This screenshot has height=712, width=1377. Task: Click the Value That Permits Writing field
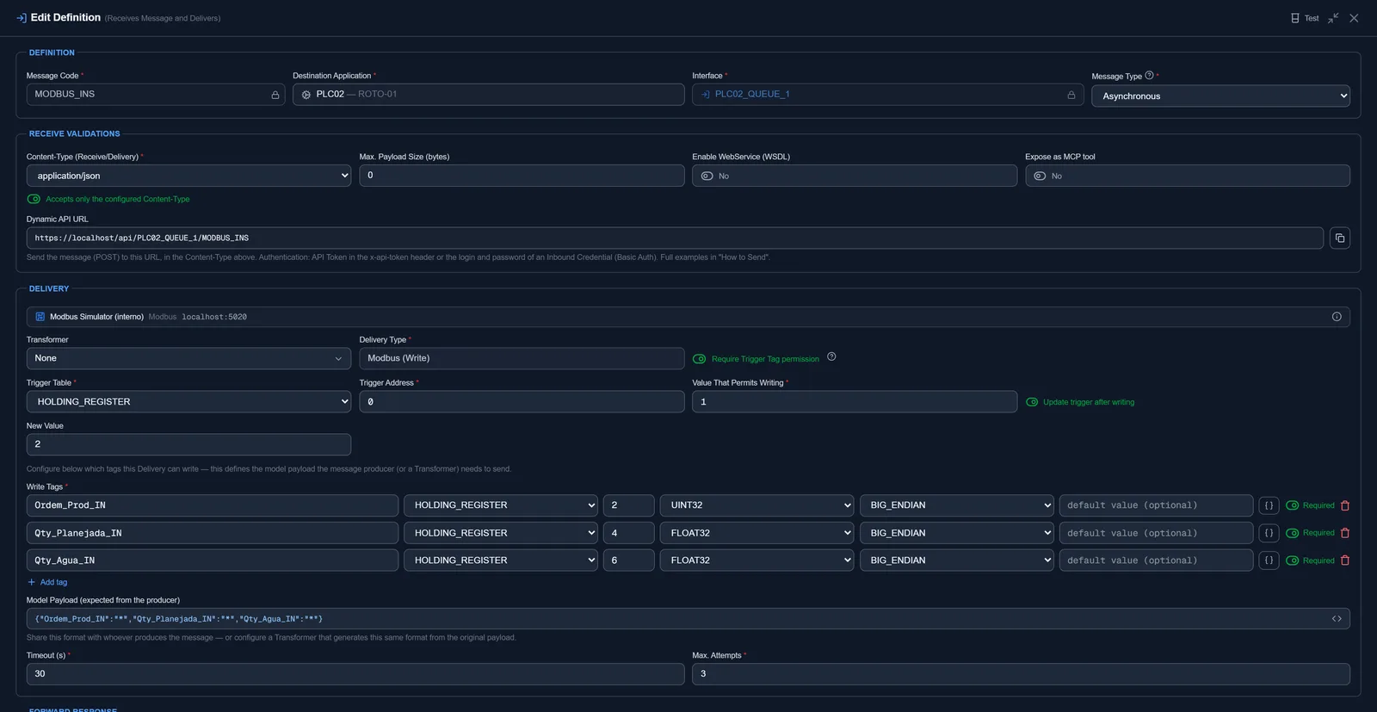click(855, 402)
